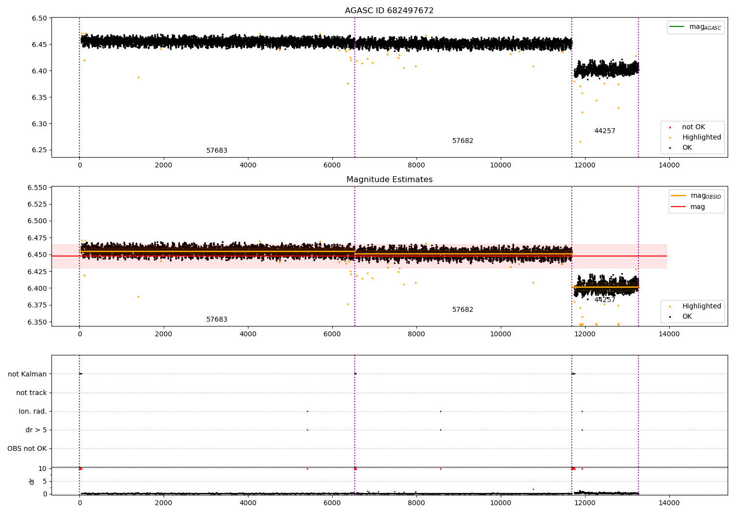The height and width of the screenshot is (514, 735).
Task: Select the Magnitude Estimates subplot title
Action: 389,180
